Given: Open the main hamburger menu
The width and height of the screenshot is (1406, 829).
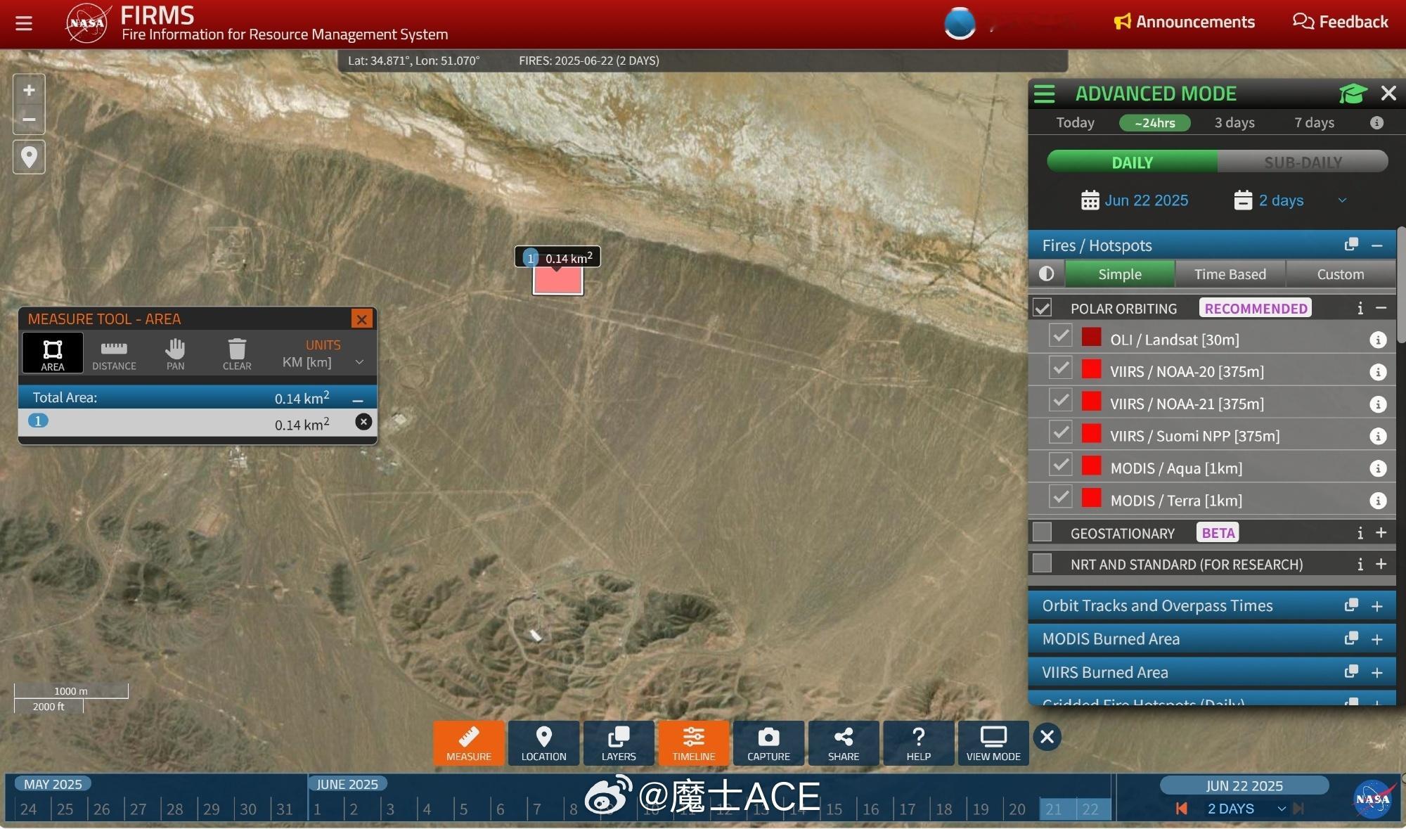Looking at the screenshot, I should pyautogui.click(x=24, y=23).
